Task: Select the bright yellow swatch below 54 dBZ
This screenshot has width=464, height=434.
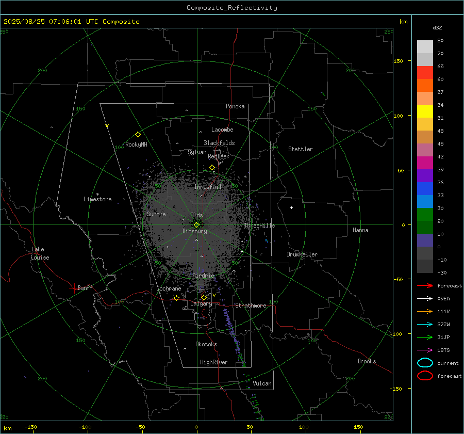Action: 425,111
